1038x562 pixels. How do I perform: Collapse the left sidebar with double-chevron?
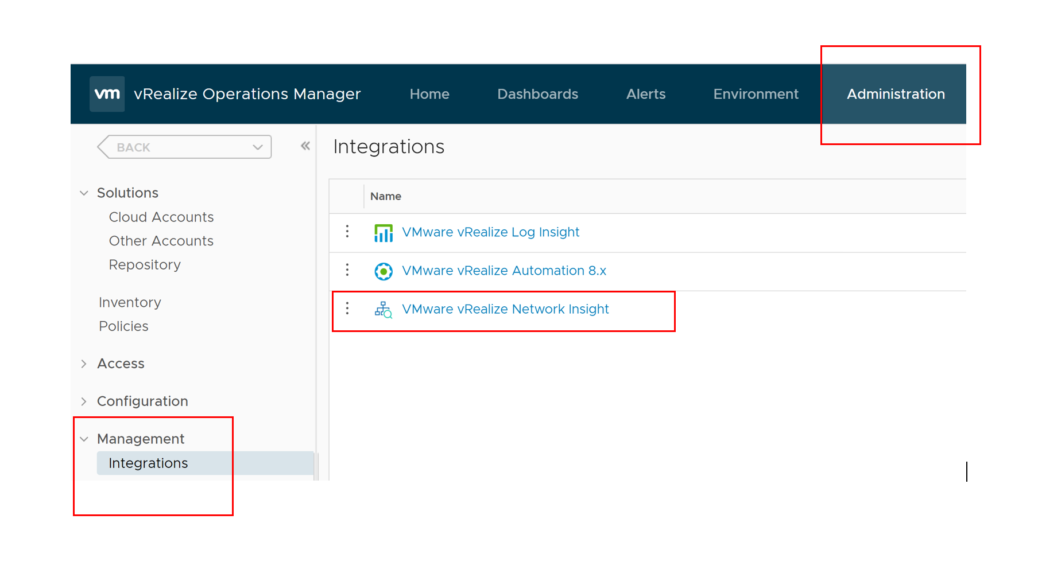305,146
